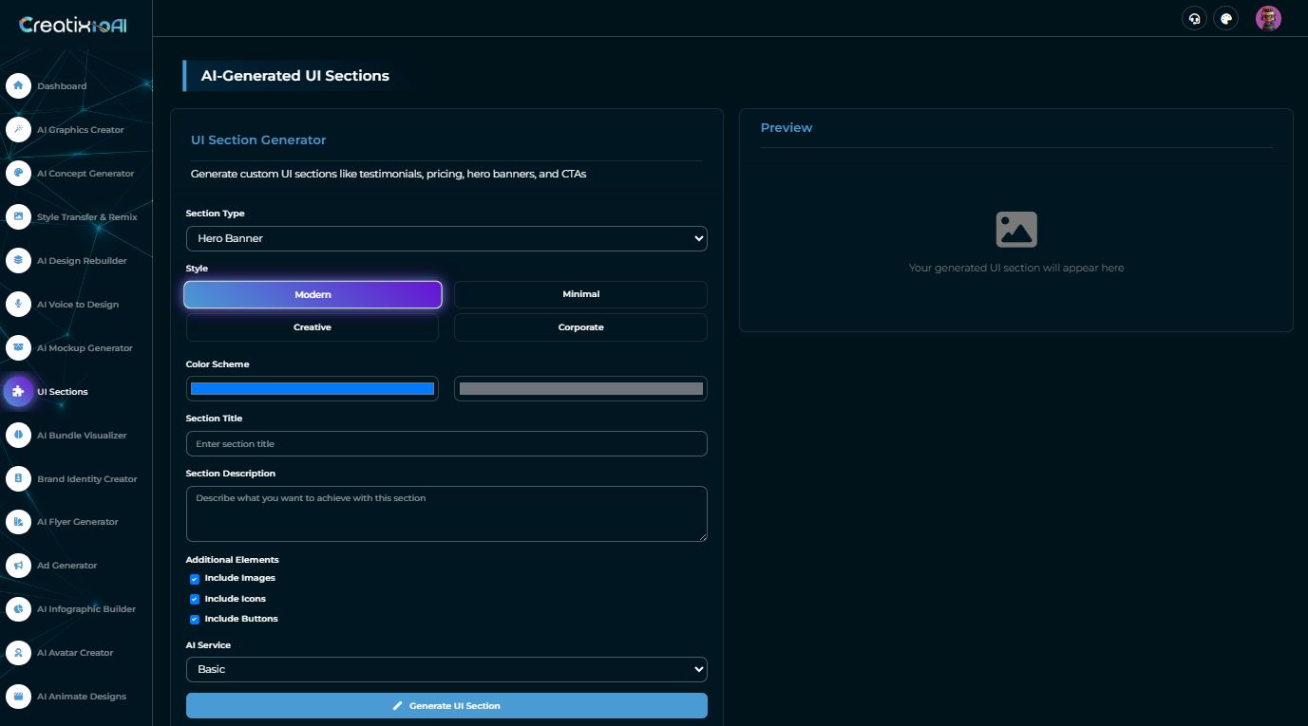Screen dimensions: 1308x726
Task: Open AI Avatar Creator link
Action: point(76,653)
